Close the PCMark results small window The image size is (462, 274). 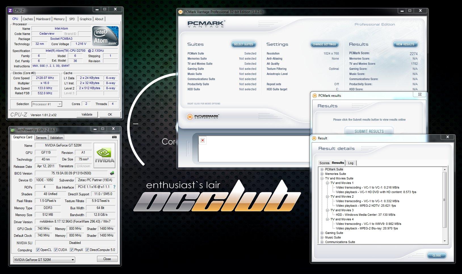420,94
